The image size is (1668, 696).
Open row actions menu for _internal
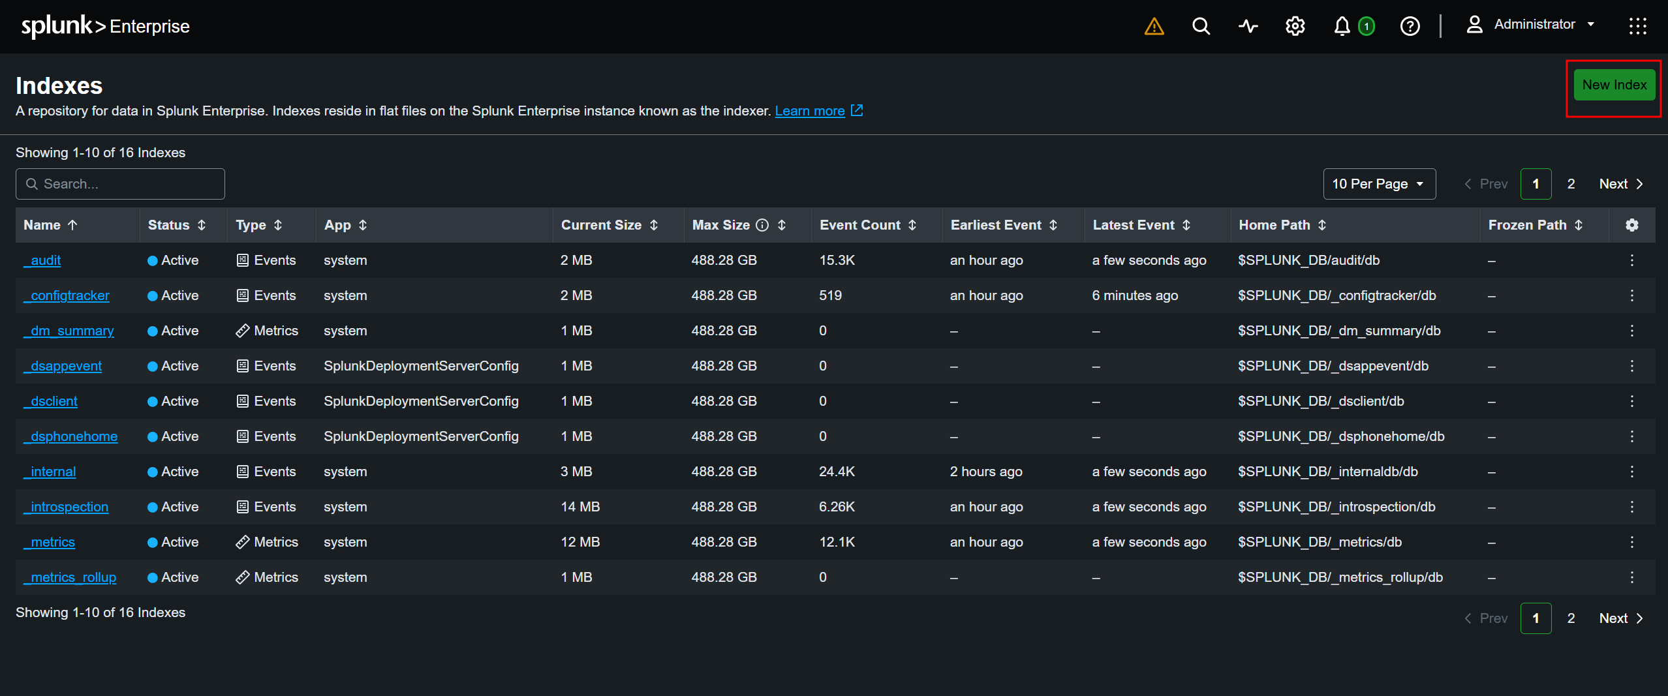point(1631,472)
